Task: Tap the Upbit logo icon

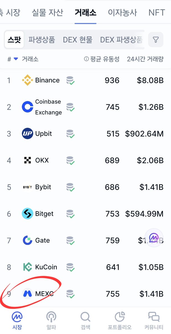Action: (x=27, y=134)
